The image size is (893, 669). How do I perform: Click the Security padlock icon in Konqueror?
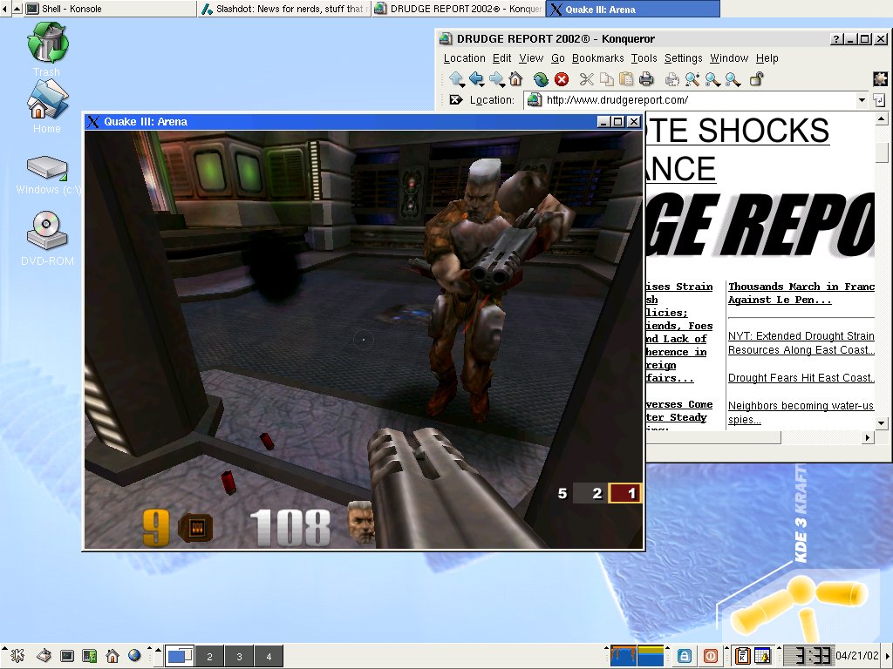pos(756,79)
